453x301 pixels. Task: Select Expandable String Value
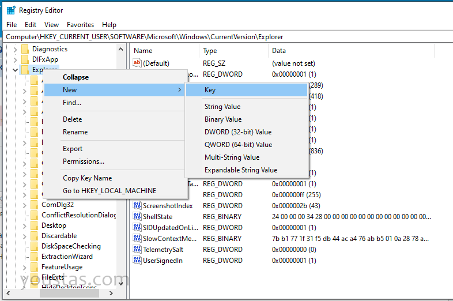pos(247,170)
